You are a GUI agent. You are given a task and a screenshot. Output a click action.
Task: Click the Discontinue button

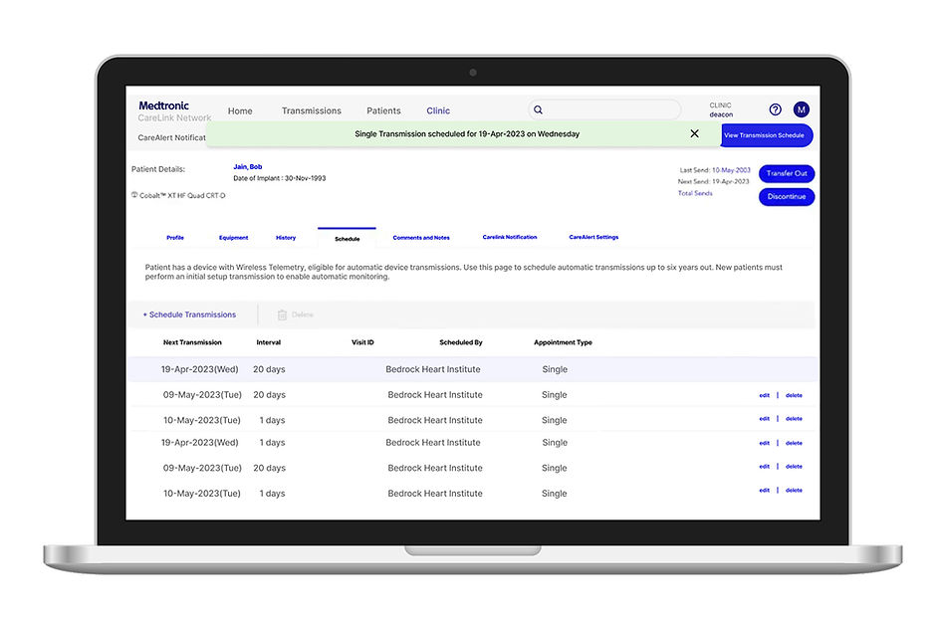tap(787, 197)
